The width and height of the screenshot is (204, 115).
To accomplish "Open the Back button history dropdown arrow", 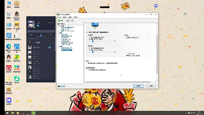I will pos(65,20).
